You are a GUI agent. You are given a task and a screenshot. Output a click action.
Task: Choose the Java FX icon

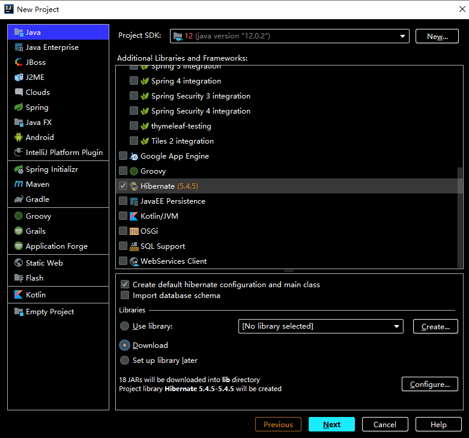(x=19, y=123)
